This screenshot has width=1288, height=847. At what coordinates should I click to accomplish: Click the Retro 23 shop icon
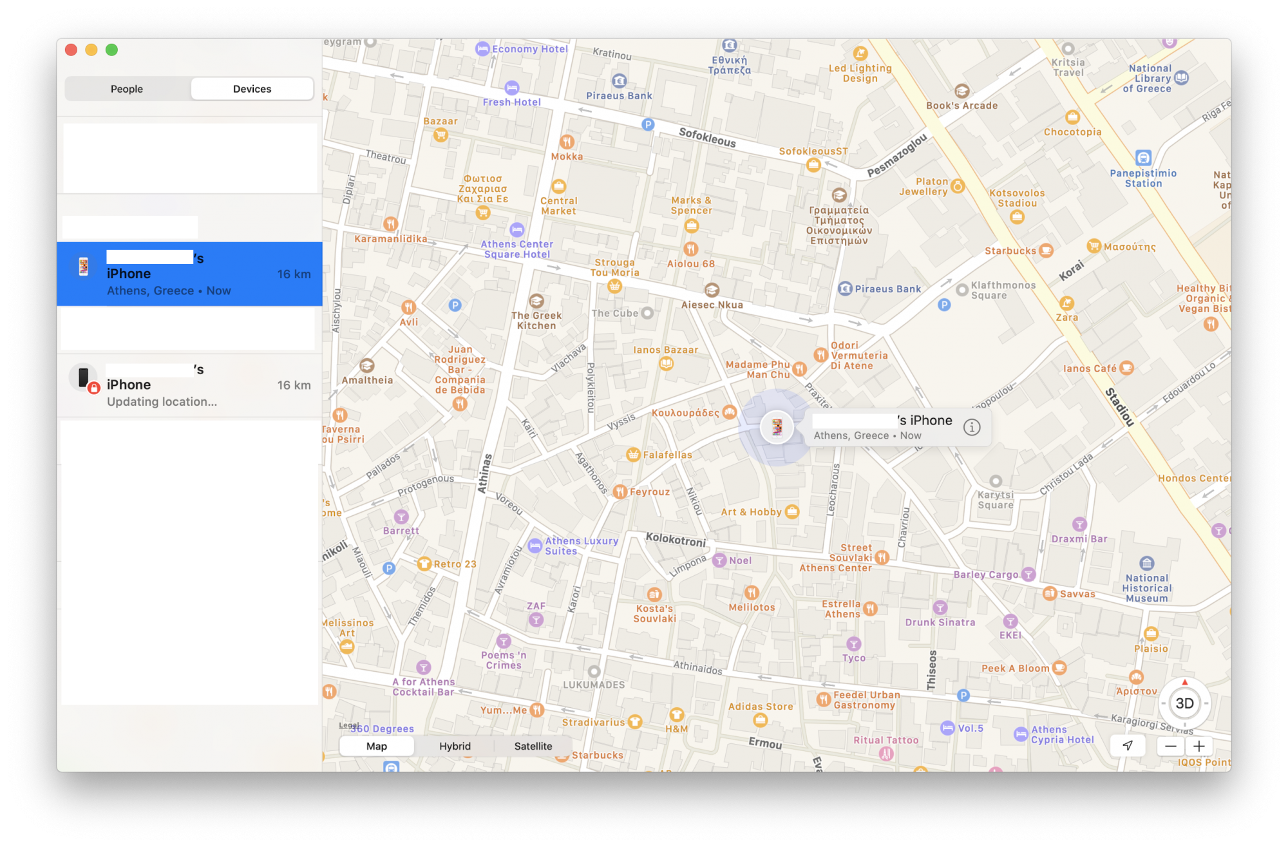pyautogui.click(x=424, y=564)
